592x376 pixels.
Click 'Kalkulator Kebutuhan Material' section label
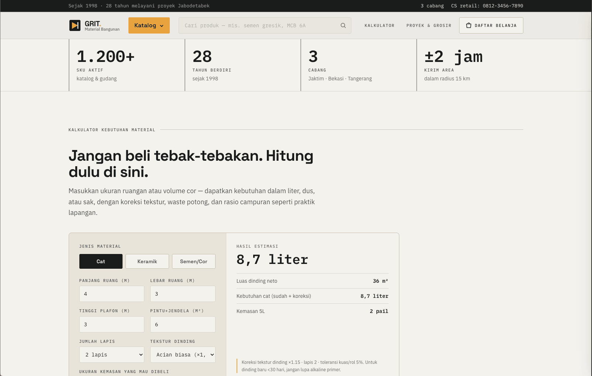pos(112,130)
